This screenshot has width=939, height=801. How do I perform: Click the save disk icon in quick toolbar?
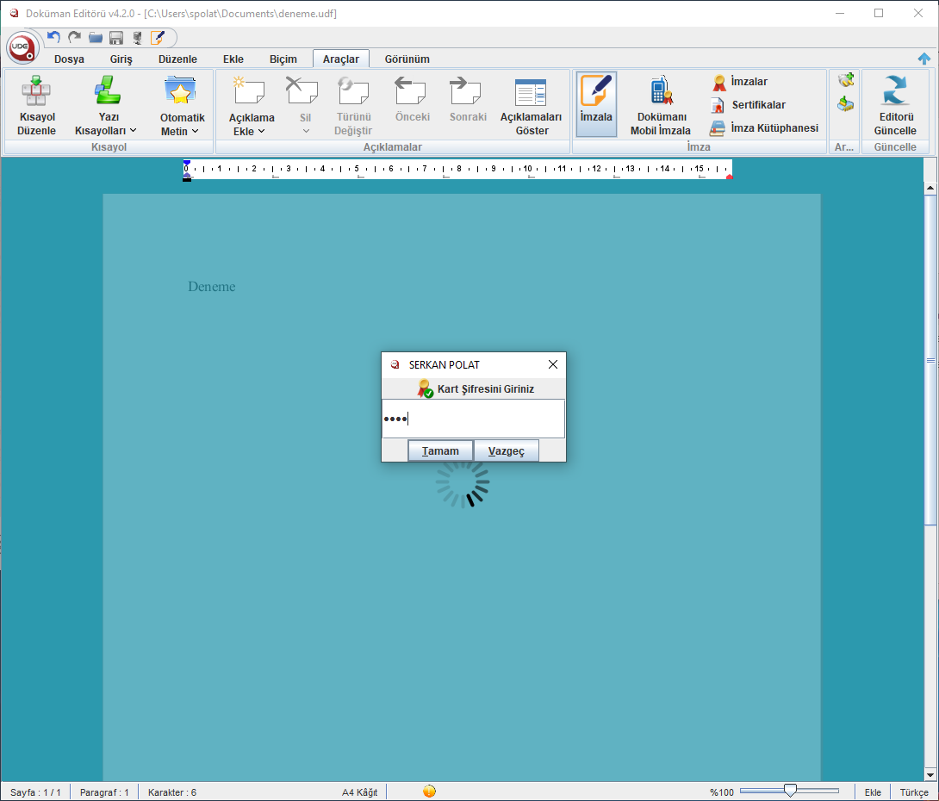point(116,38)
